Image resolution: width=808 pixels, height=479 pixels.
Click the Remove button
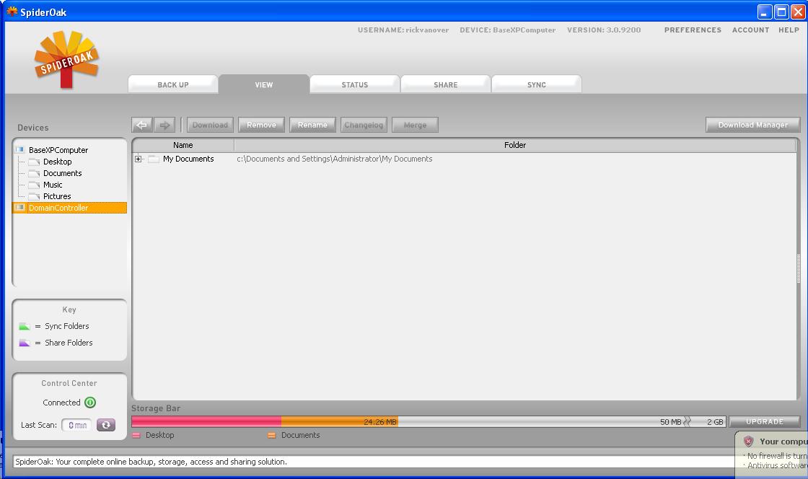261,125
